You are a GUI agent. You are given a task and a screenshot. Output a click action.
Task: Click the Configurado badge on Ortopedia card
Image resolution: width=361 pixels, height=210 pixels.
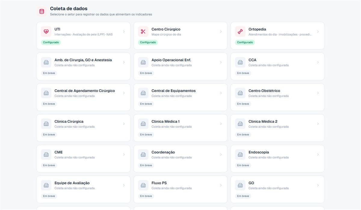click(245, 42)
